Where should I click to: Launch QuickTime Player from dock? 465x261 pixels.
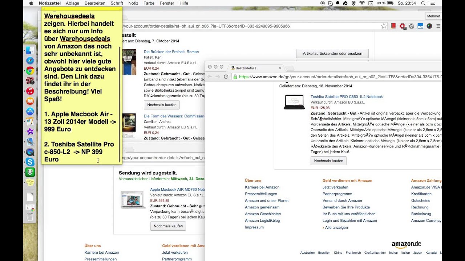[30, 152]
